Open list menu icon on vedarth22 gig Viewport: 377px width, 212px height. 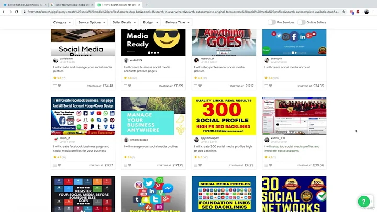[x=125, y=86]
